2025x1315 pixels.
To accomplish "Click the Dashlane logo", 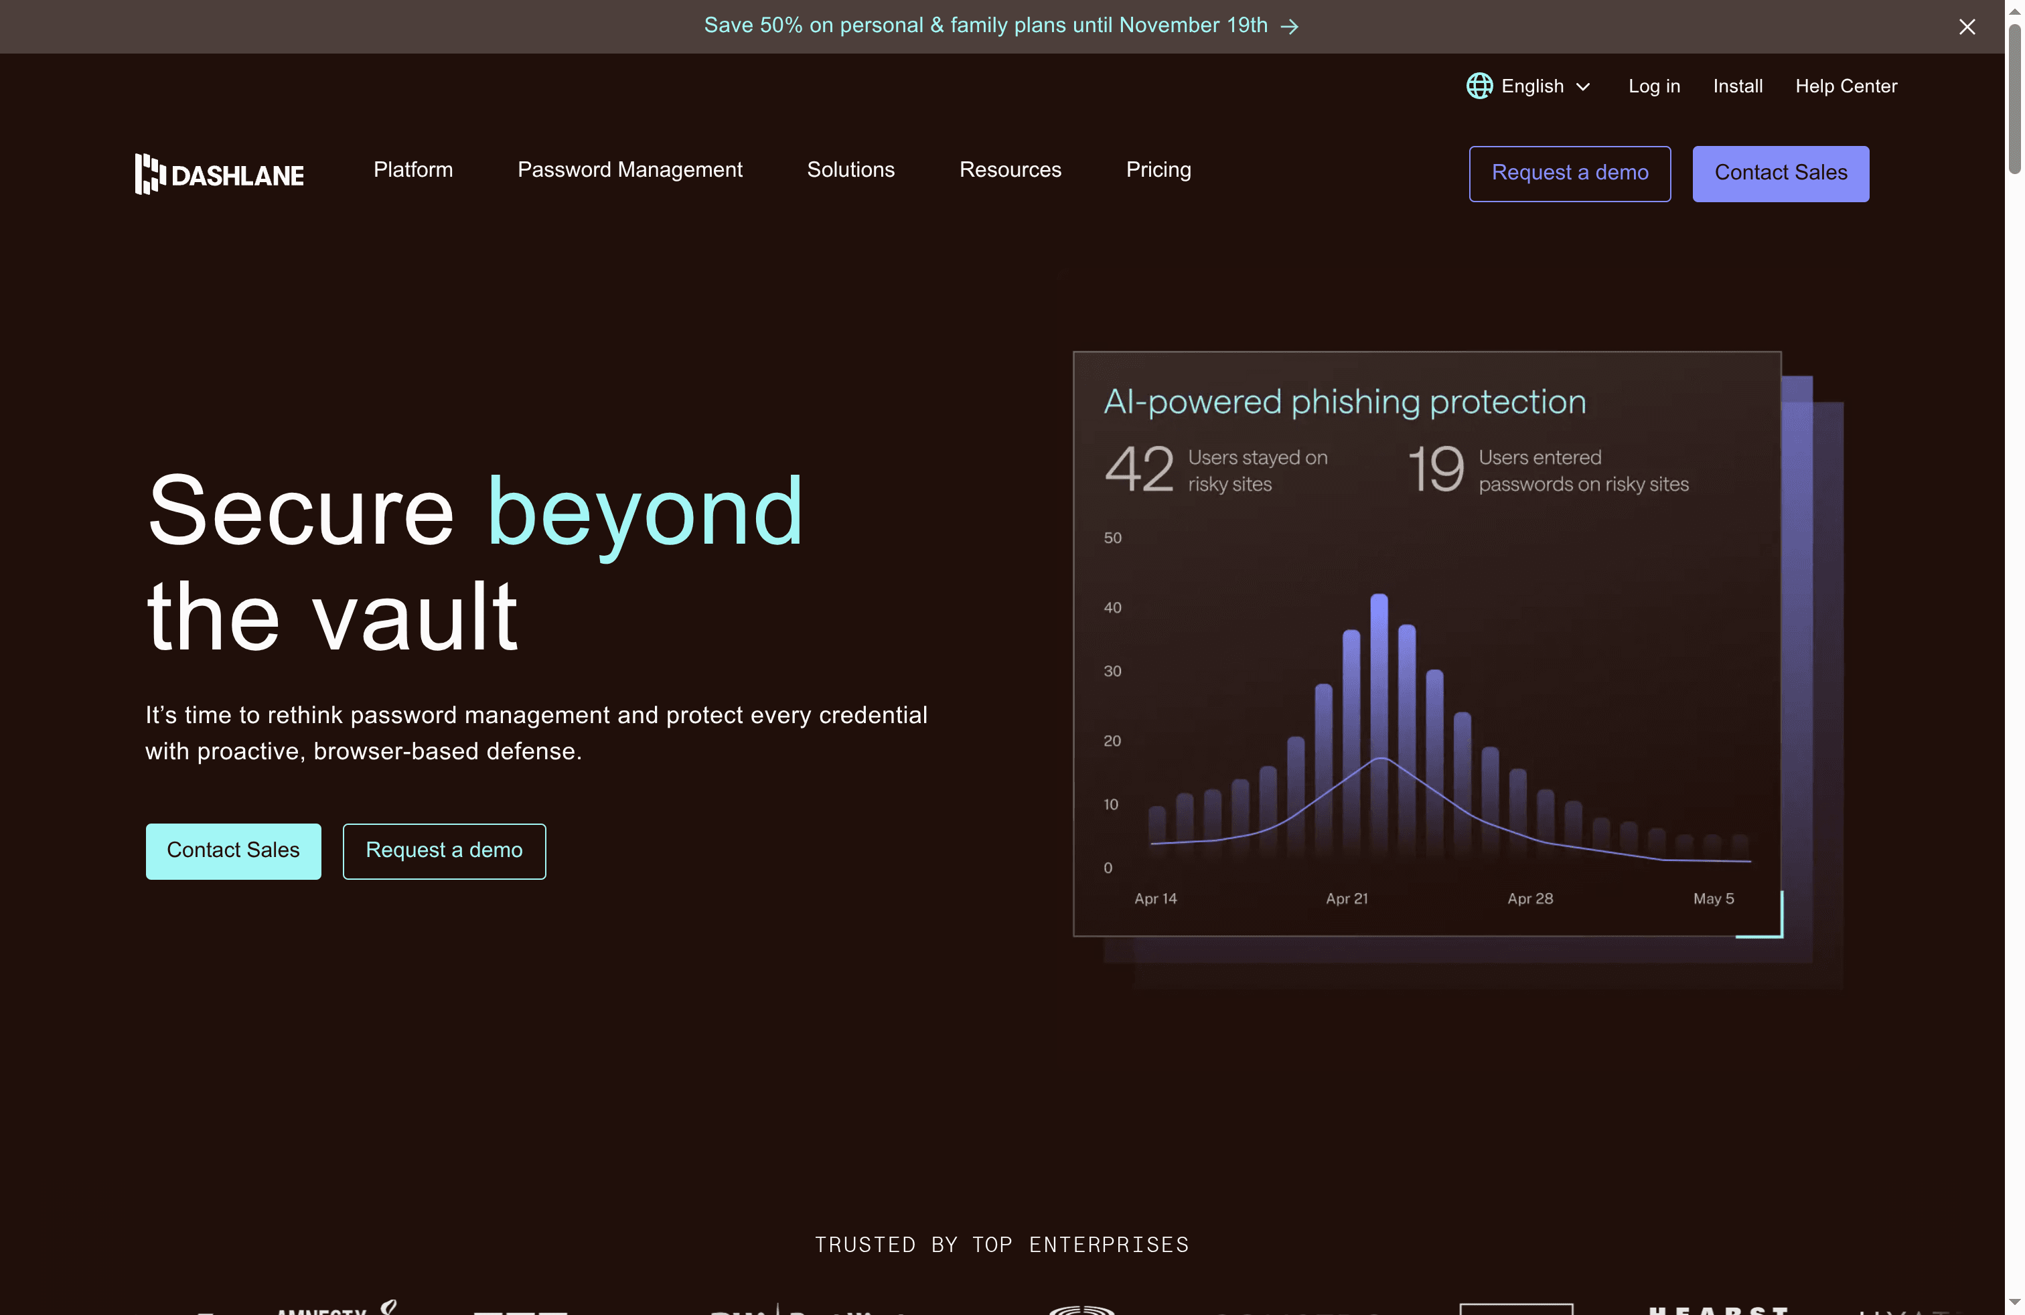I will coord(220,173).
